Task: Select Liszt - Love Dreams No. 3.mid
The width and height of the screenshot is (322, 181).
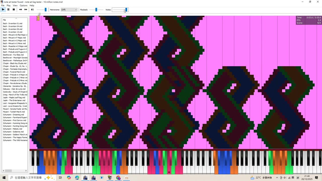Action: coord(15,106)
